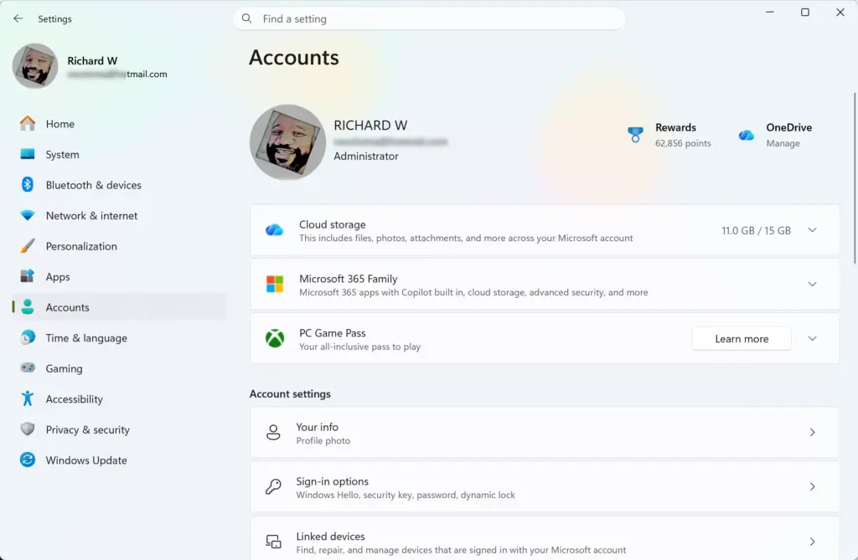Open Linked devices via right chevron
Viewport: 858px width, 560px height.
(812, 542)
